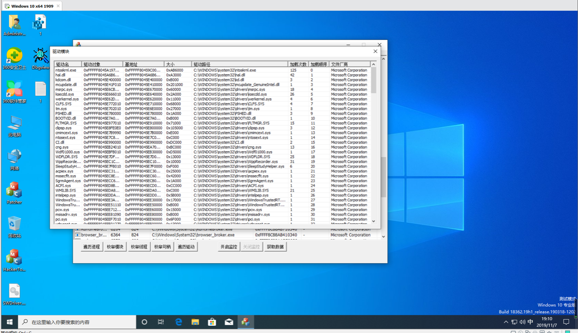Select the CI.dll driver row
The image size is (578, 333).
point(212,142)
